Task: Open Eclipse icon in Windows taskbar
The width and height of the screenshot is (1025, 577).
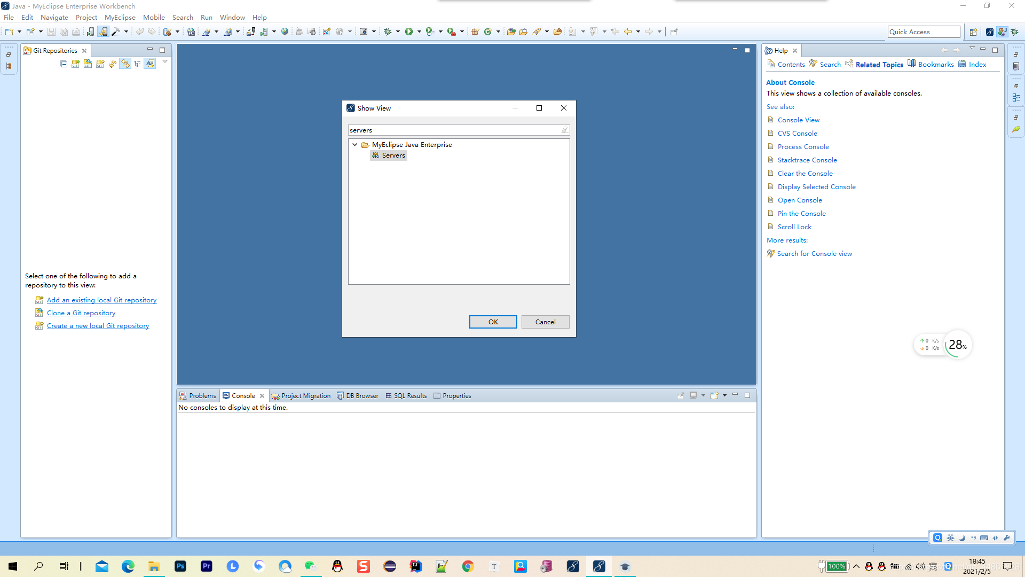Action: click(x=390, y=566)
